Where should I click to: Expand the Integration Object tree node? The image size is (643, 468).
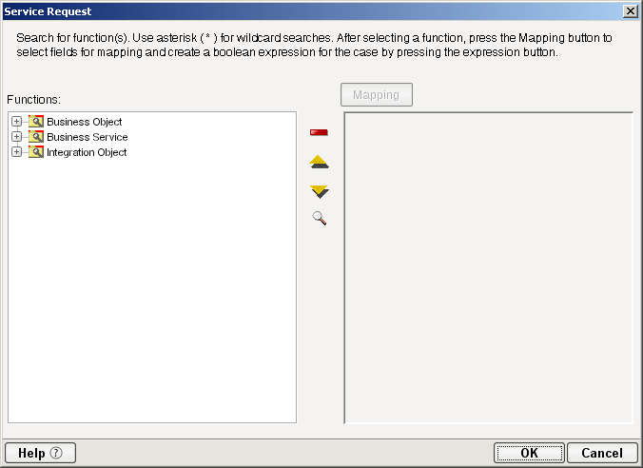16,152
